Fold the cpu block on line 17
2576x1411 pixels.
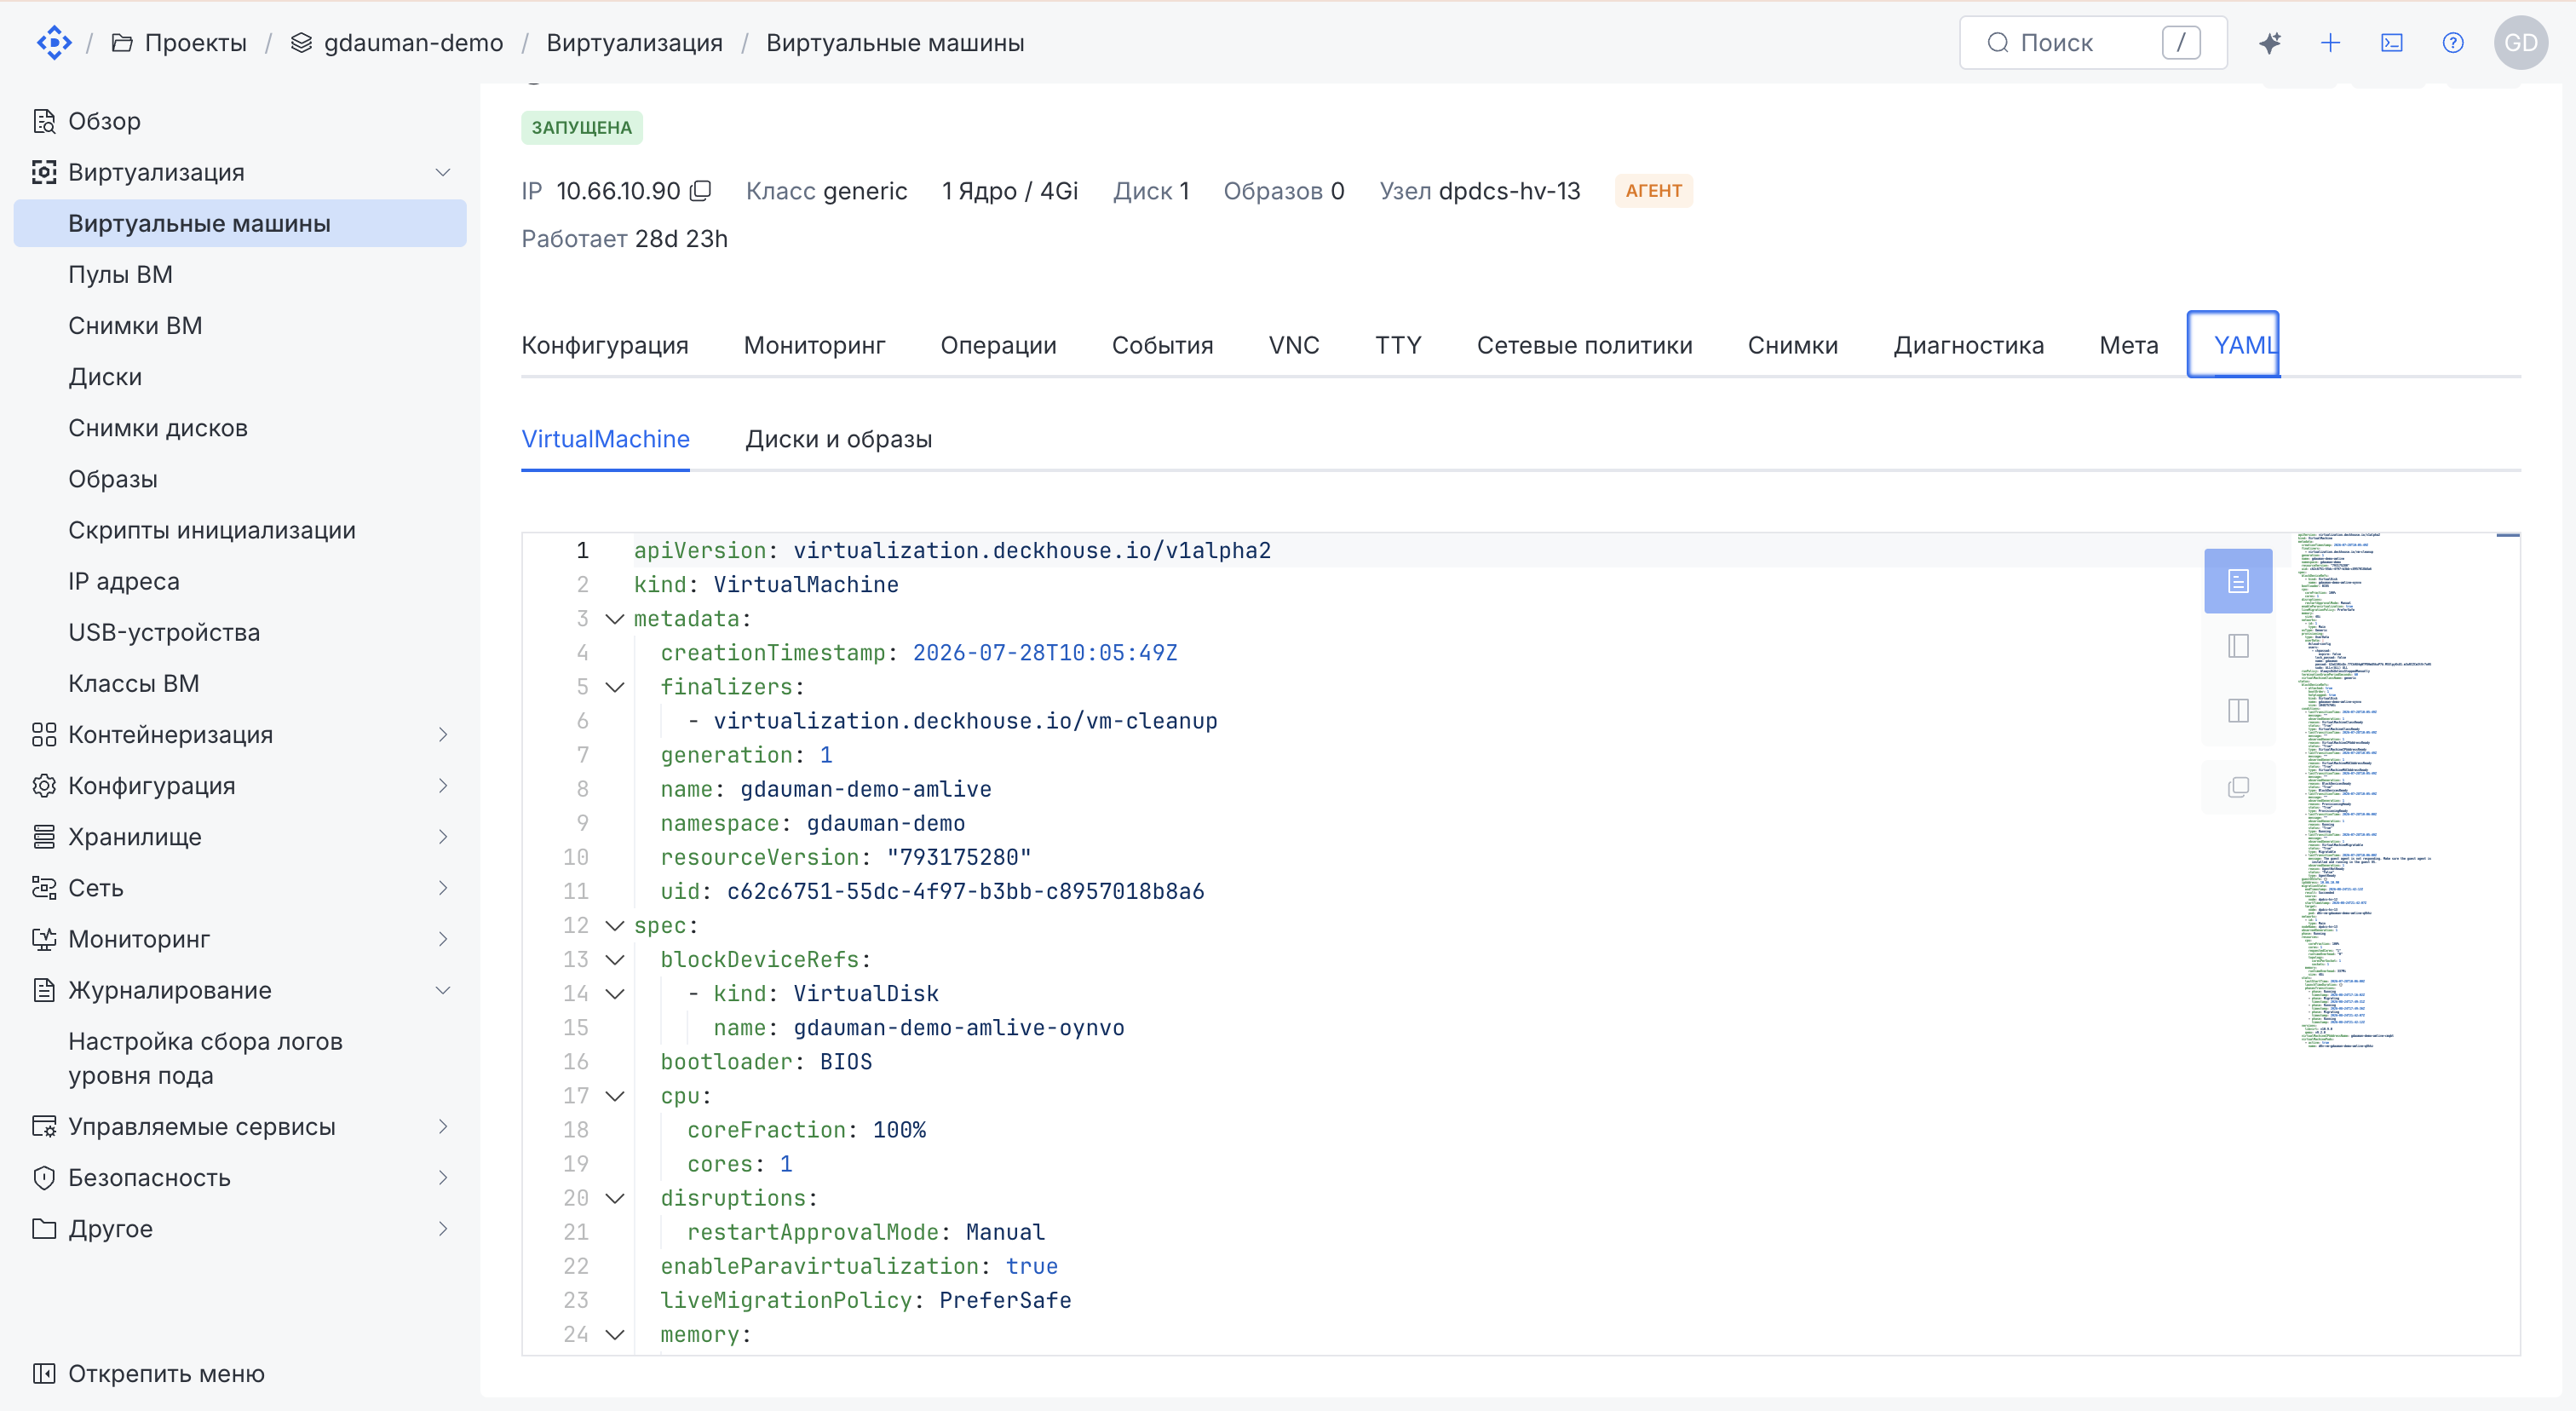[x=615, y=1096]
